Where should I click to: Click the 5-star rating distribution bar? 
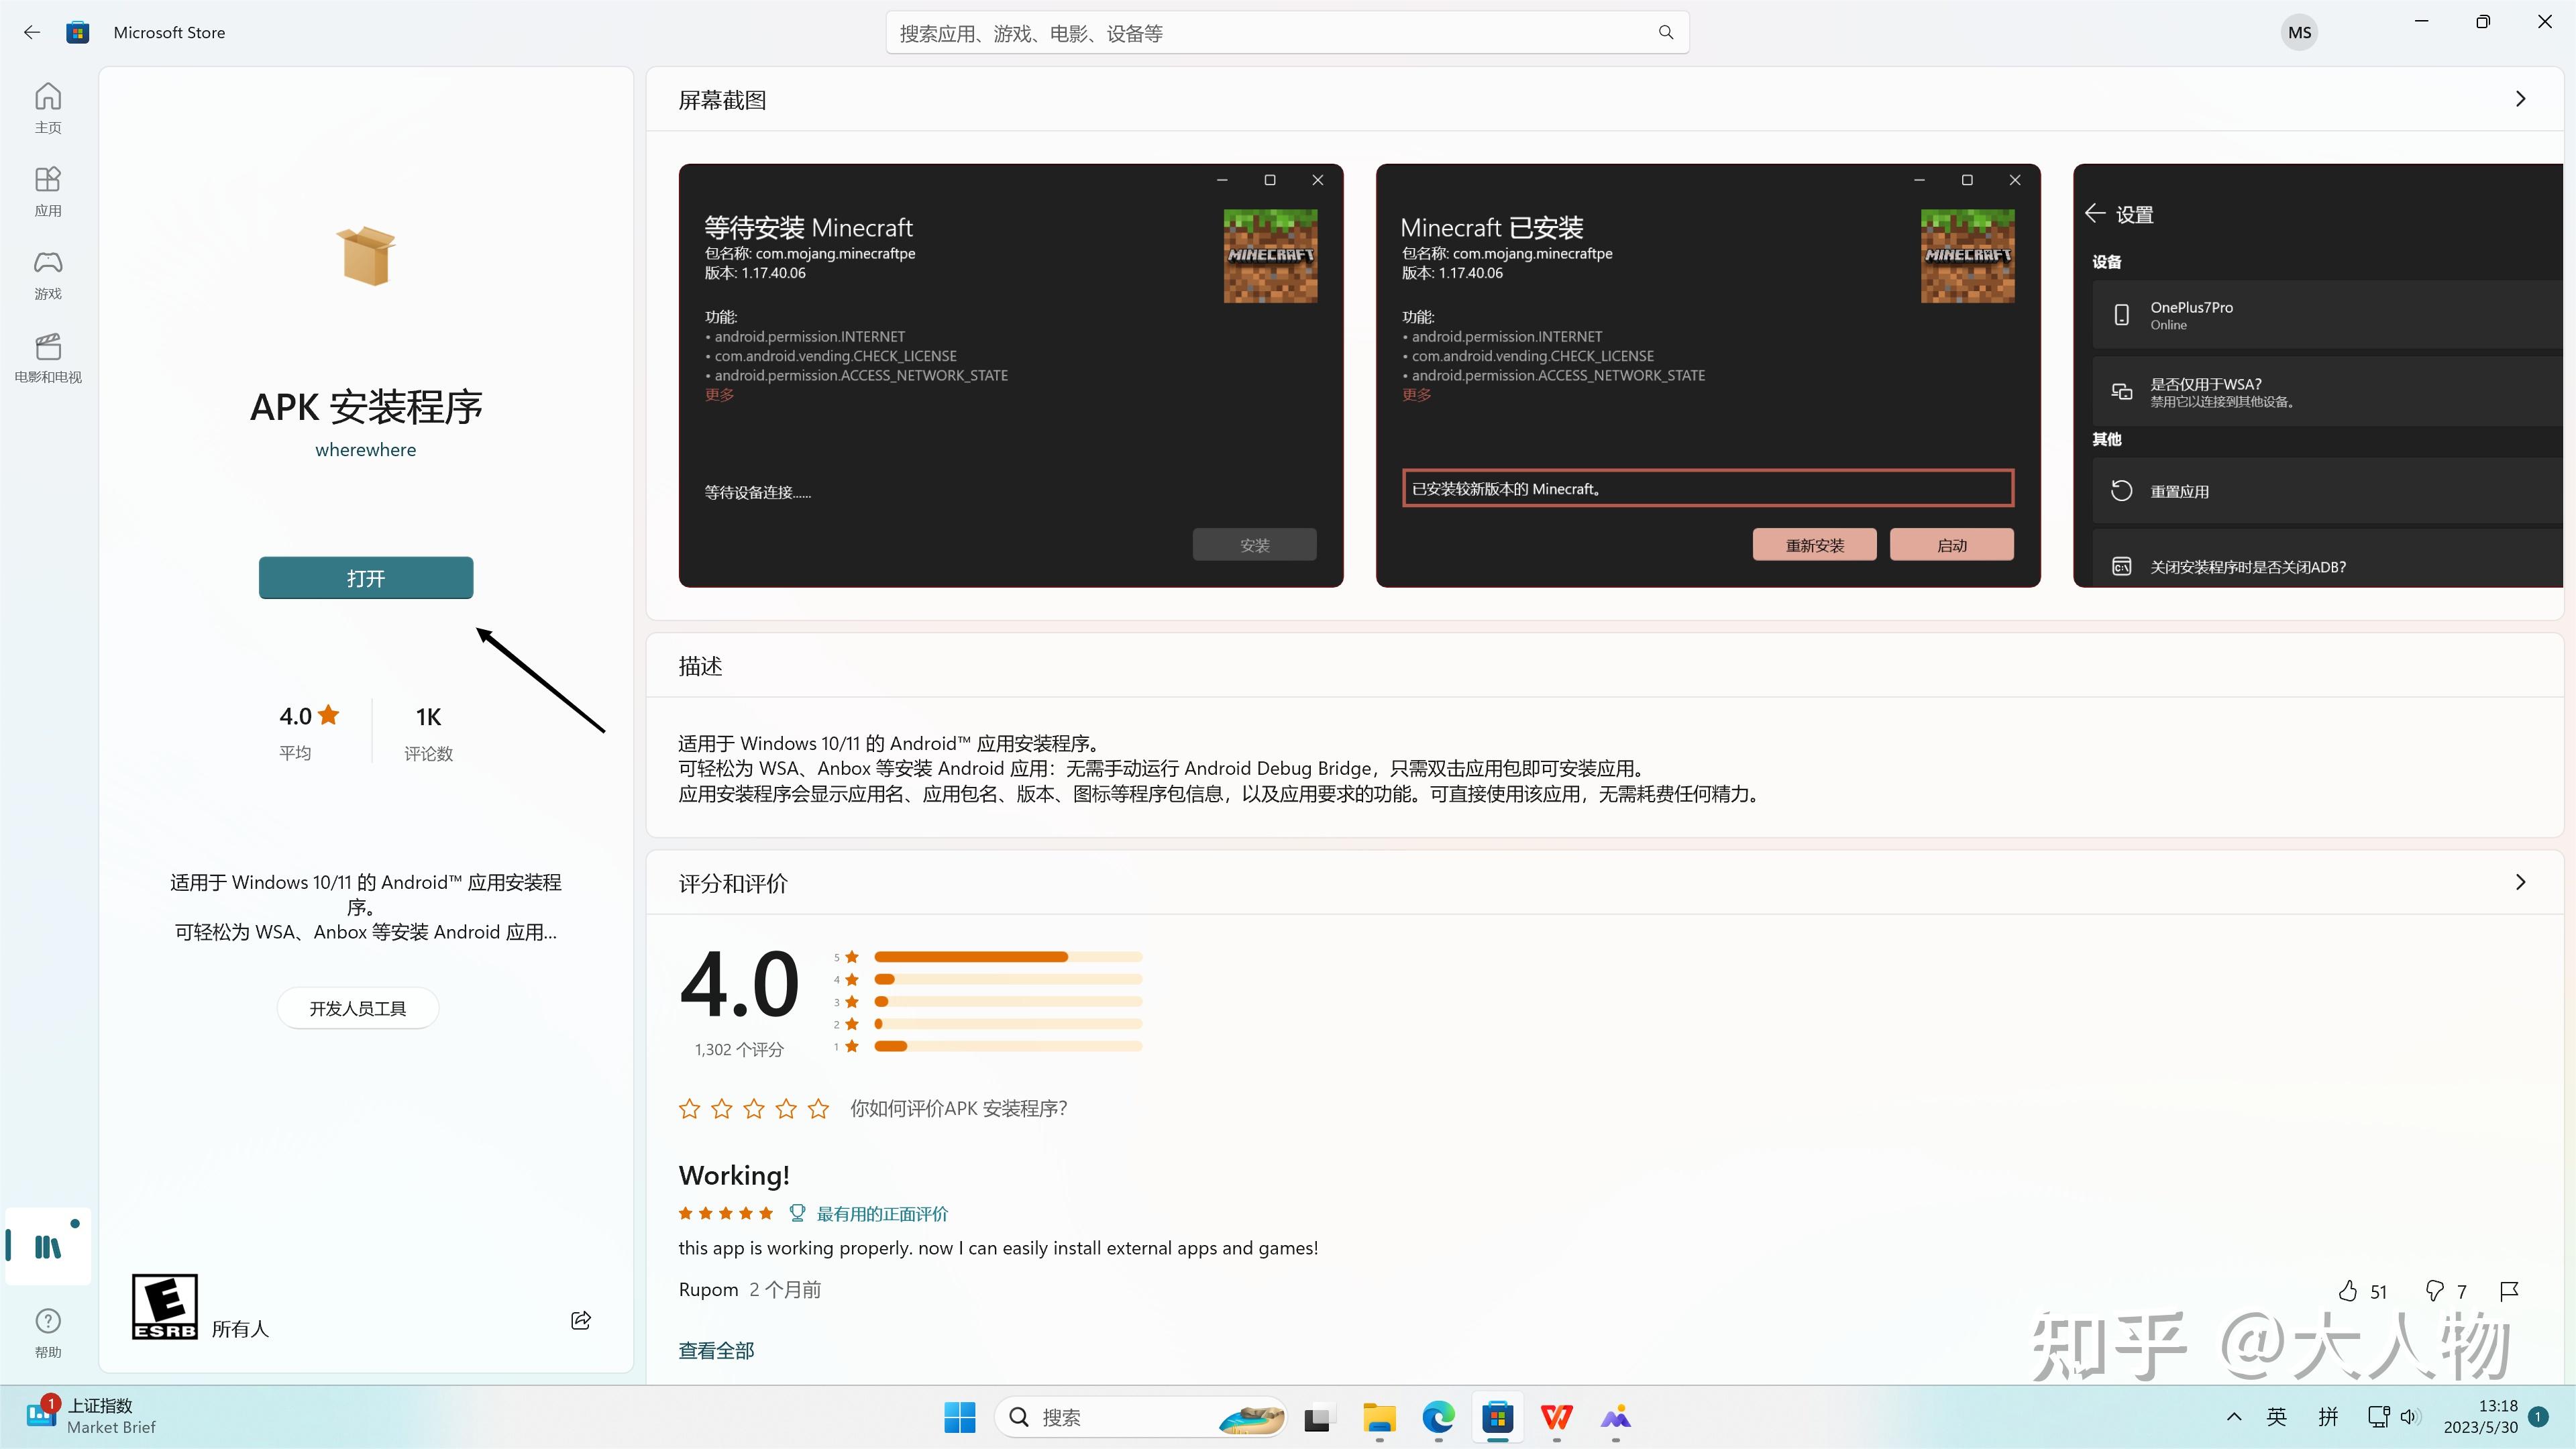(x=1007, y=957)
